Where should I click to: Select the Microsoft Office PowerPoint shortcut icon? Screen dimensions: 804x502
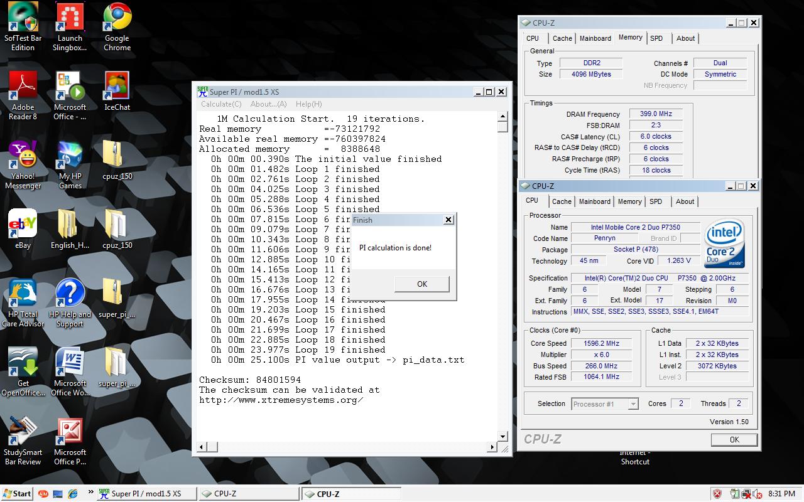70,441
